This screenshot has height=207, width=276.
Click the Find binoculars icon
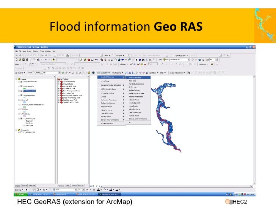143,60
